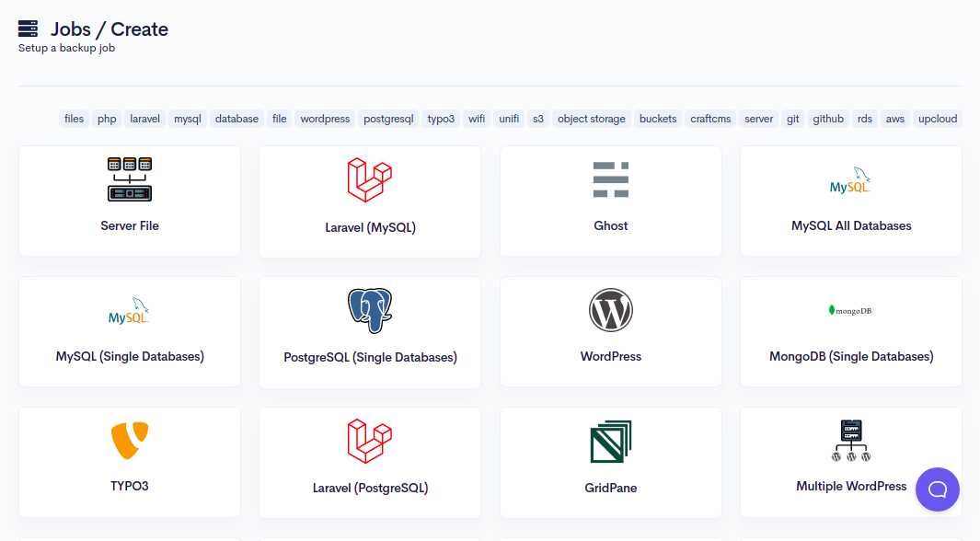Screen dimensions: 980x541
Task: Select the GridPane label
Action: click(x=611, y=488)
